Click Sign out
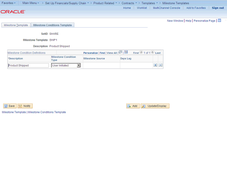The width and height of the screenshot is (227, 170). tap(218, 8)
